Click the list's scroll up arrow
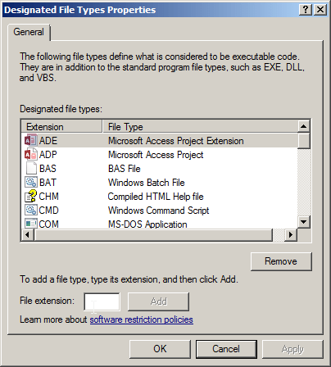 304,126
